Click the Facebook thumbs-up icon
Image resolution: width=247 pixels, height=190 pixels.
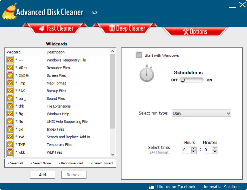[x=152, y=187]
